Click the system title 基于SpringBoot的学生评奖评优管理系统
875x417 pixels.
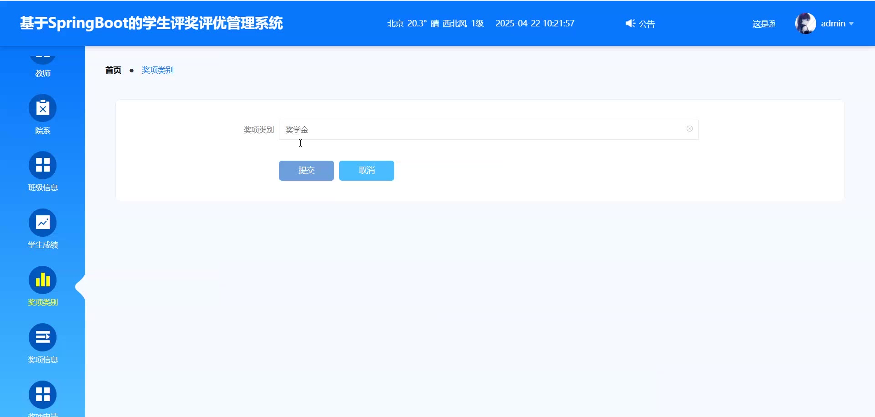(151, 23)
